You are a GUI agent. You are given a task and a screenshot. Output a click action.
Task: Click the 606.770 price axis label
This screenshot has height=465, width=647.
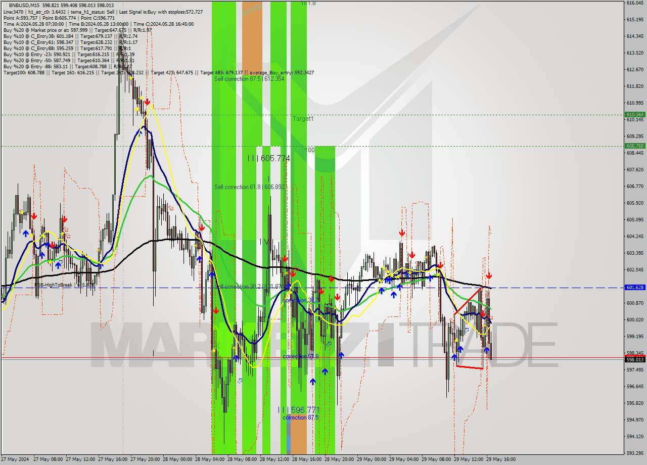(x=634, y=186)
